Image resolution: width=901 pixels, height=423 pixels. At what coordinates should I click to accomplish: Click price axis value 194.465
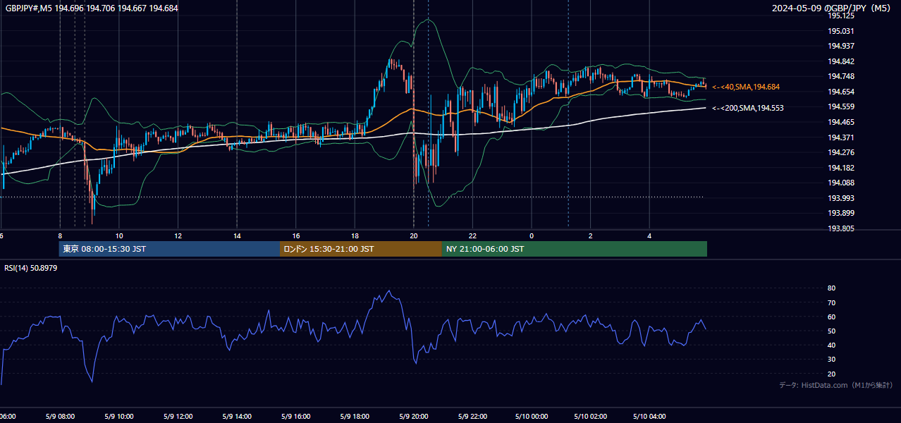coord(840,122)
